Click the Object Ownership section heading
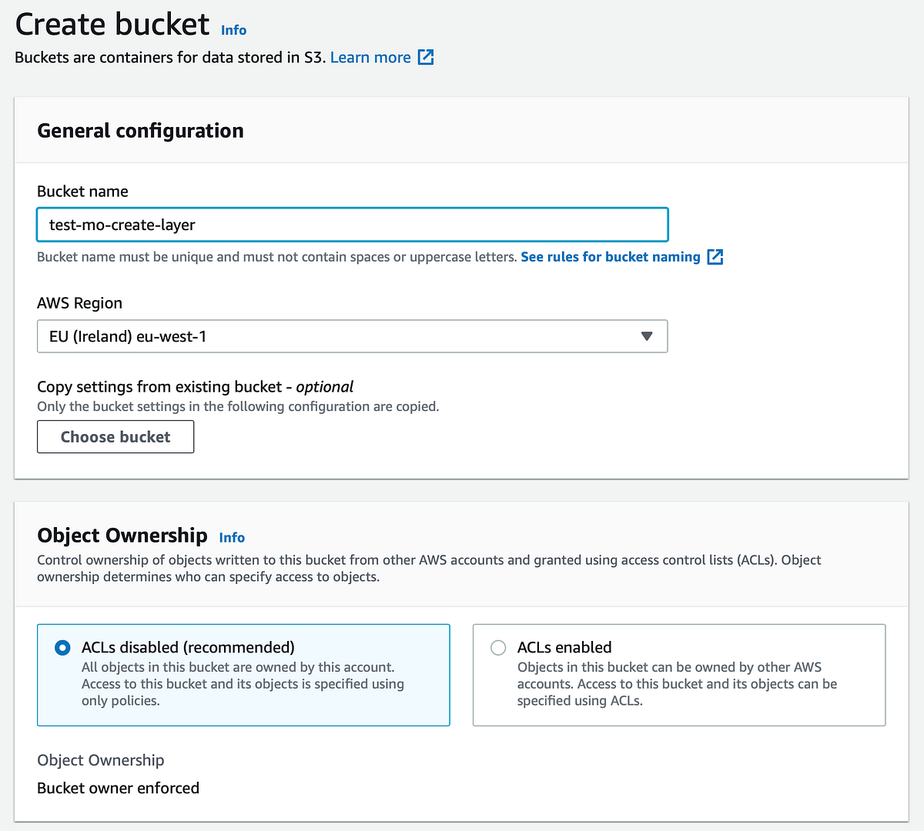Viewport: 924px width, 831px height. [122, 536]
